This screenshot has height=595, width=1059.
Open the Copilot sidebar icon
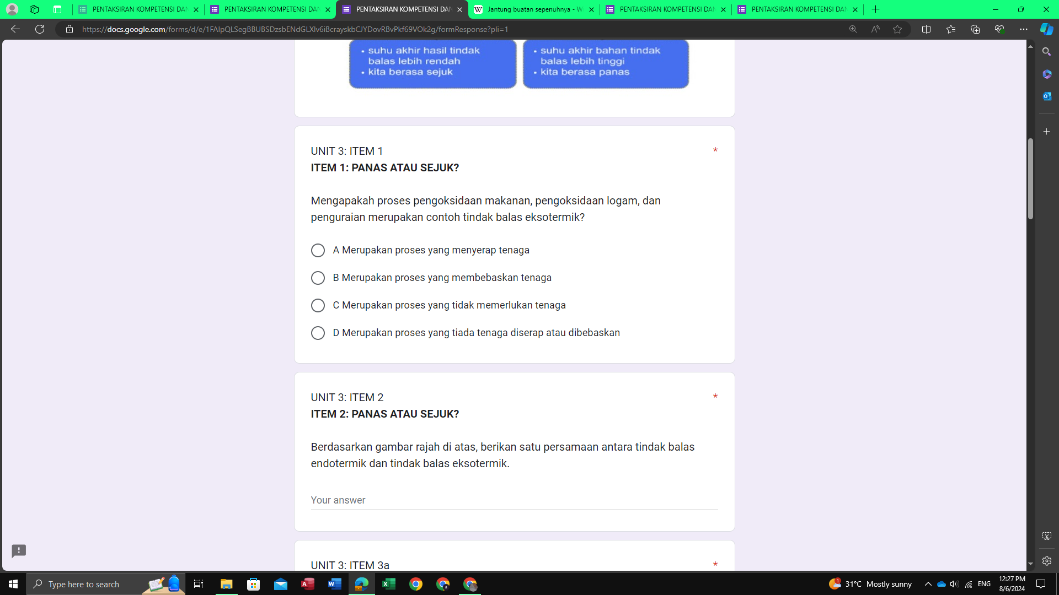tap(1046, 29)
